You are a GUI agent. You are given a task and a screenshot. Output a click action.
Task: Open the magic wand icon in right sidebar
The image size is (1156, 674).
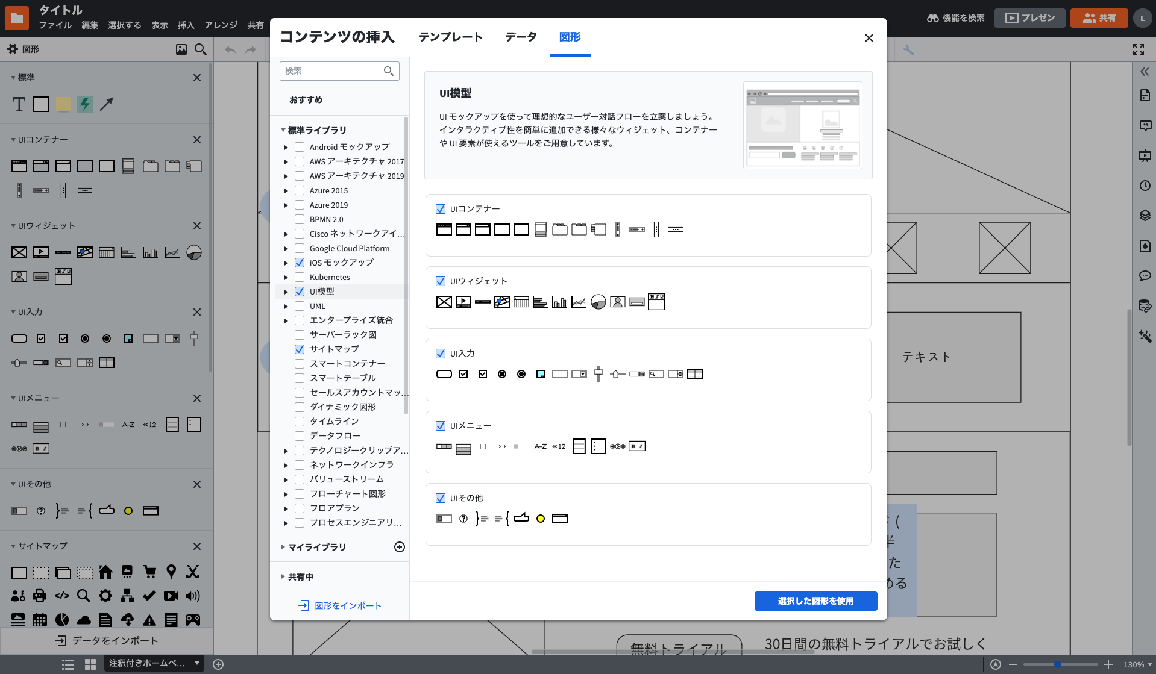(1145, 336)
